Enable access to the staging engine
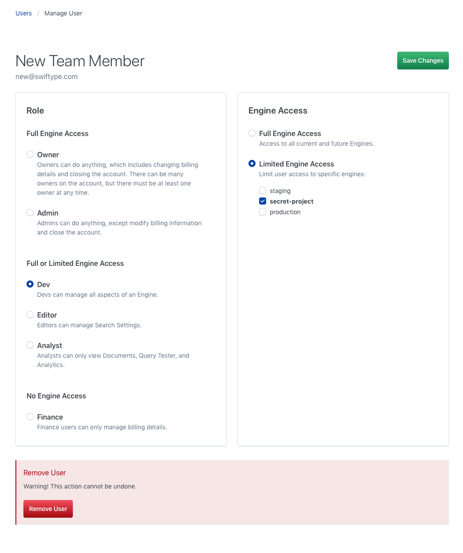Image resolution: width=463 pixels, height=553 pixels. click(x=263, y=190)
